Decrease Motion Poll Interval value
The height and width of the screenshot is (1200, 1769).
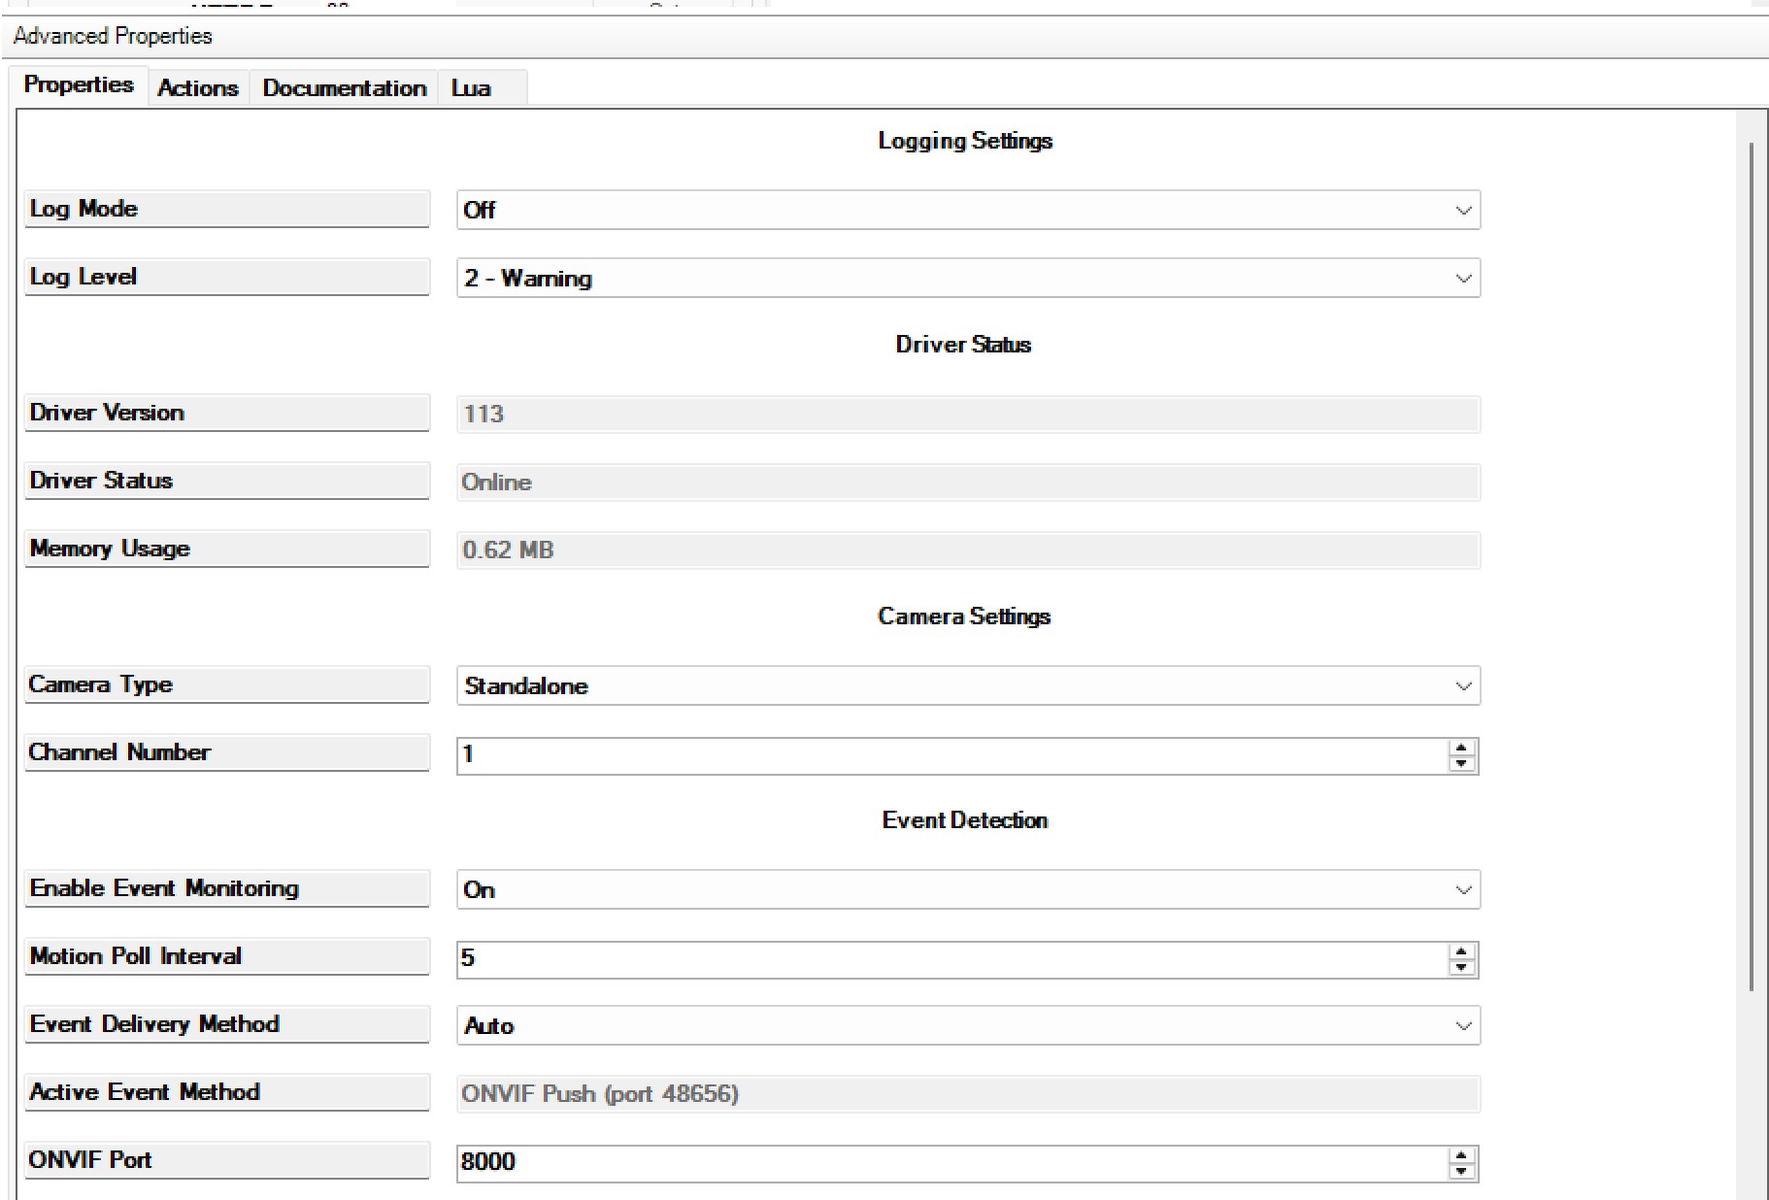point(1461,967)
